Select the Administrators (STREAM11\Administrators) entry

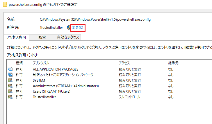click(x=66, y=86)
